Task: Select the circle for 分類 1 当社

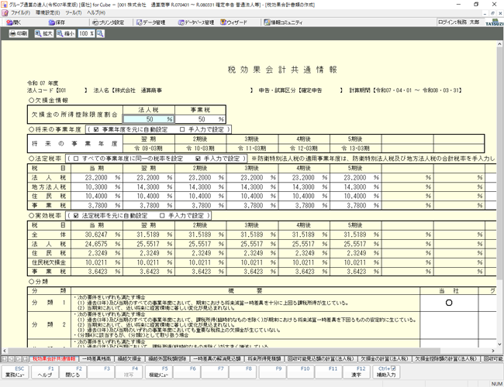Action: 449,303
